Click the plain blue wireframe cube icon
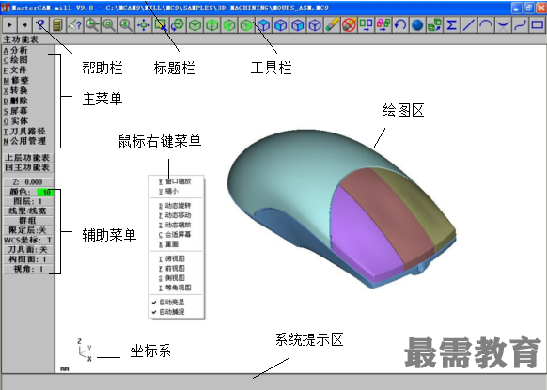This screenshot has width=547, height=390. (x=315, y=25)
